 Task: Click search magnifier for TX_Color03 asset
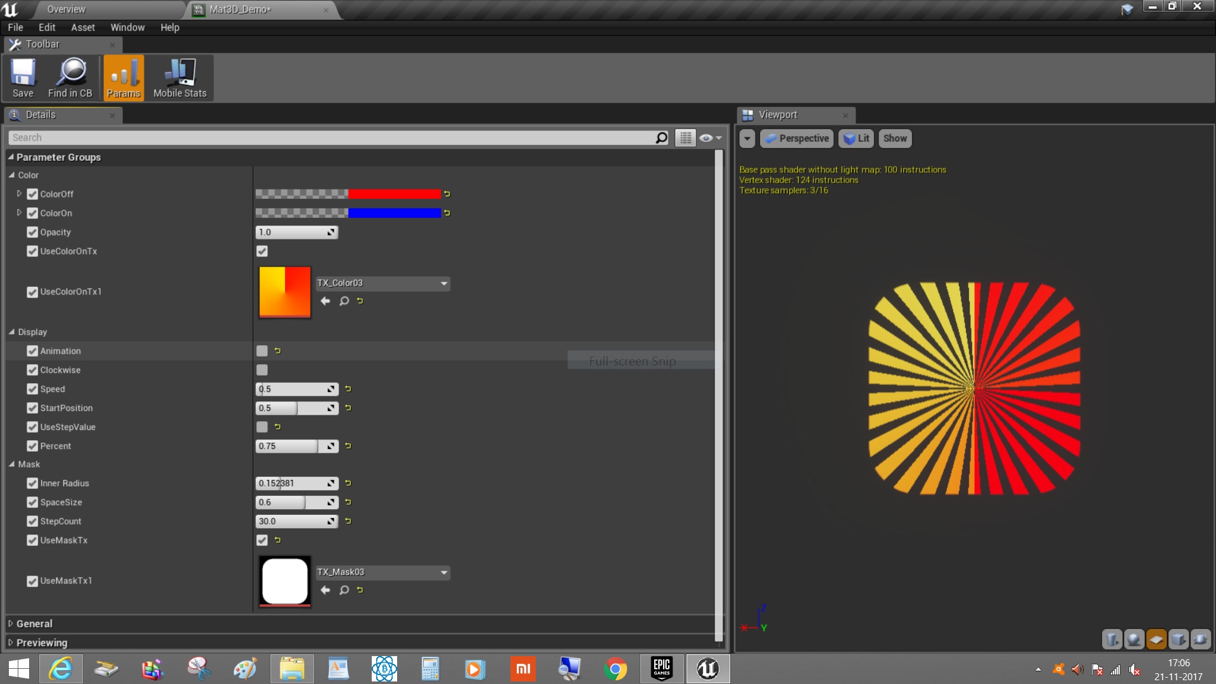(344, 301)
